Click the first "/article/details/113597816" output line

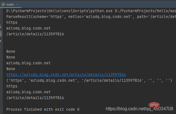pos(35,34)
